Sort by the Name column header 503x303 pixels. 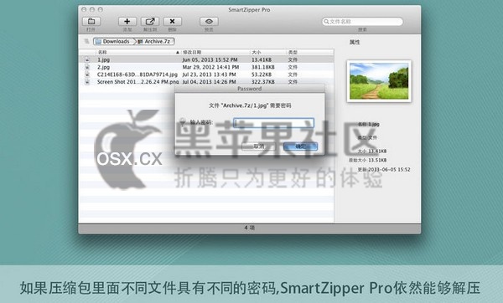138,52
